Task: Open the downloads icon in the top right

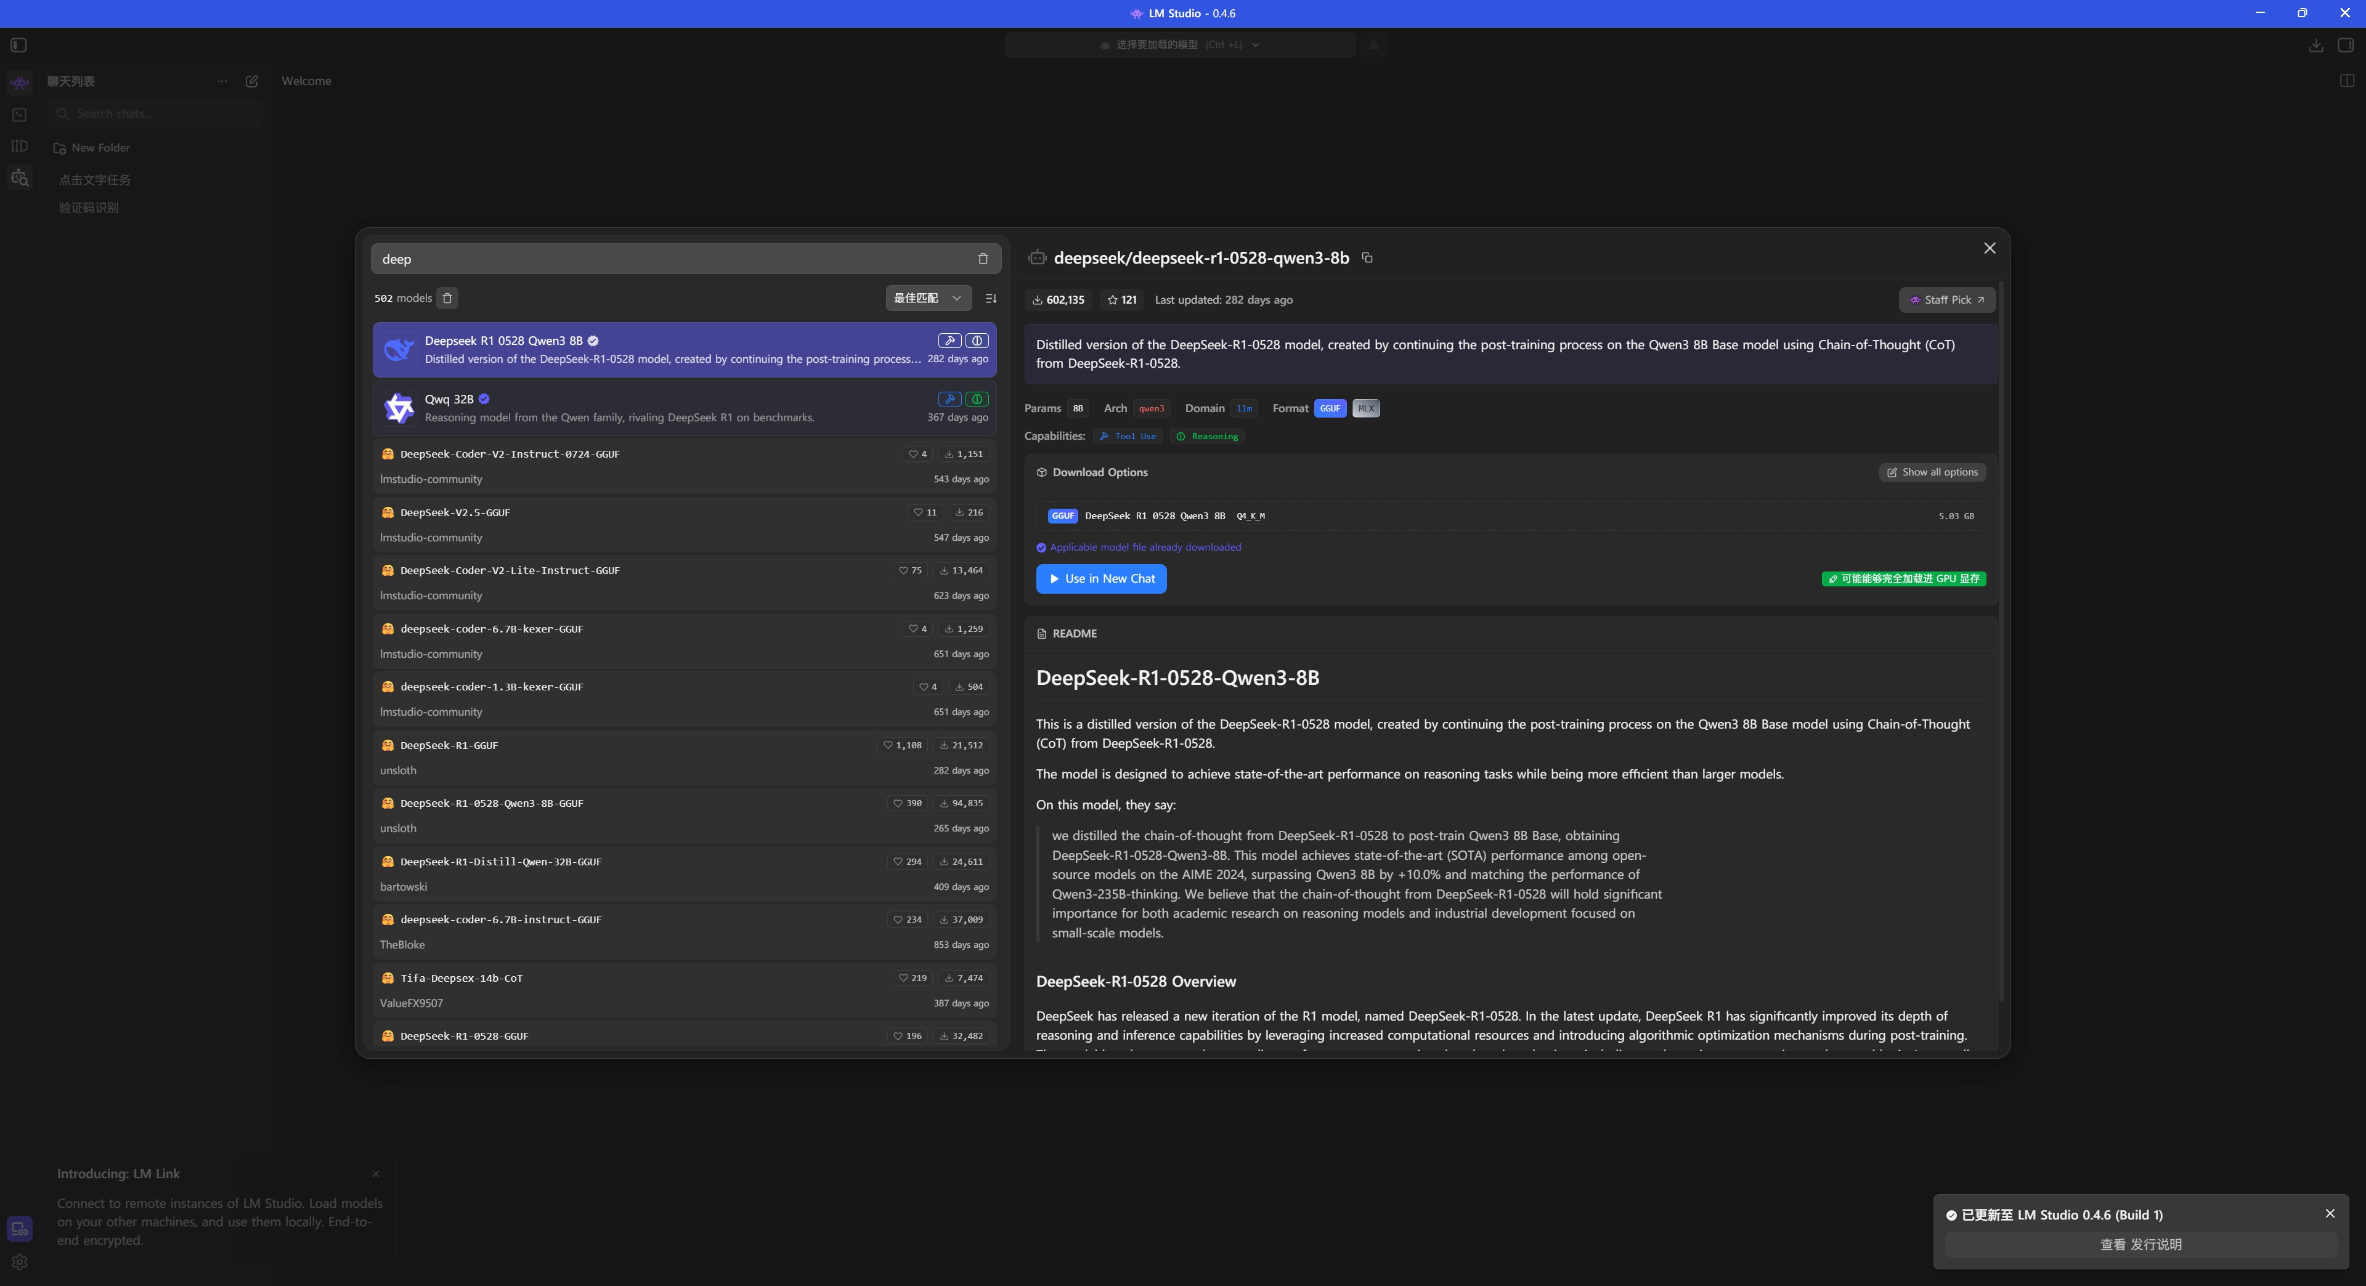Action: [x=2315, y=45]
